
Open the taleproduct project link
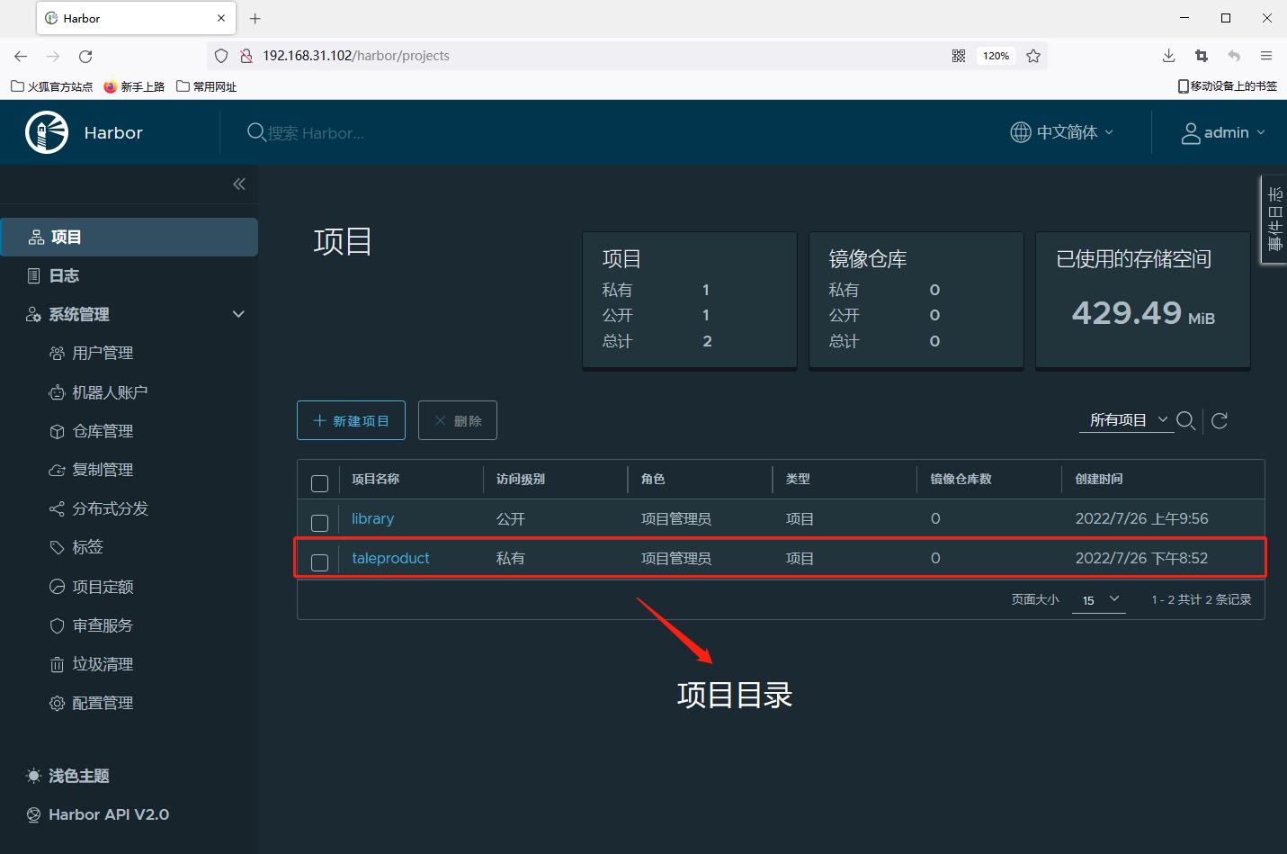[x=390, y=558]
